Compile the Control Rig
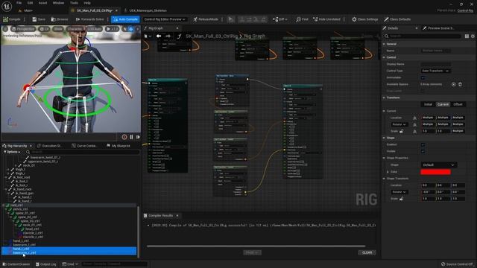The height and width of the screenshot is (268, 477). pos(12,19)
